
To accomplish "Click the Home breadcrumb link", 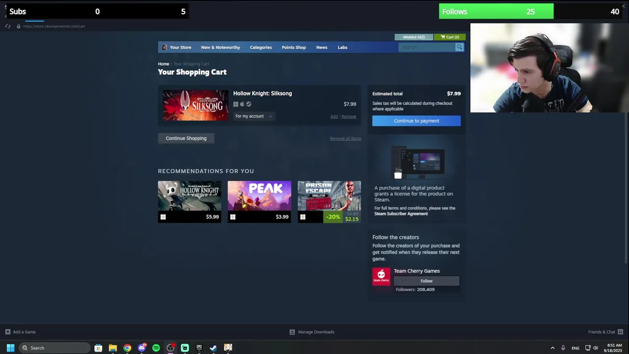I will coord(163,64).
